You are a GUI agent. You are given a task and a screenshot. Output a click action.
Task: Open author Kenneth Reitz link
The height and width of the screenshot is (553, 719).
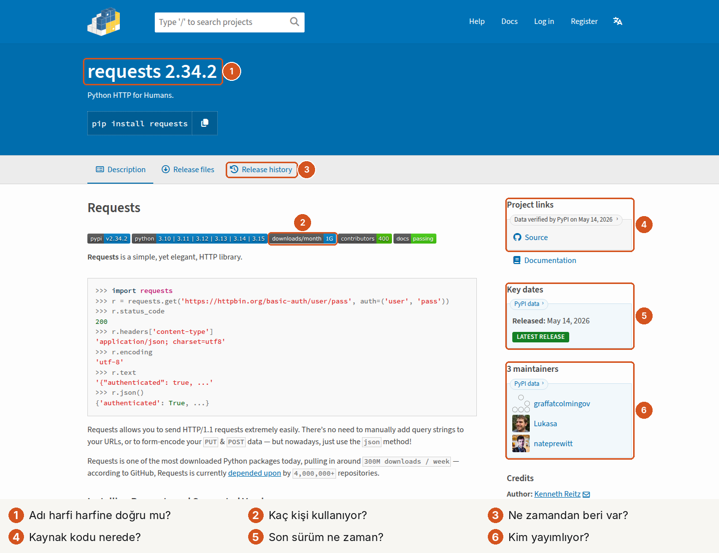[x=557, y=494]
